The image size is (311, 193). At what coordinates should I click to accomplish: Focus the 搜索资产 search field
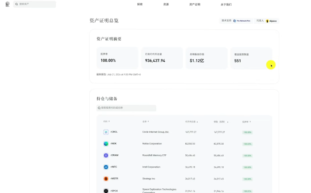click(34, 4)
